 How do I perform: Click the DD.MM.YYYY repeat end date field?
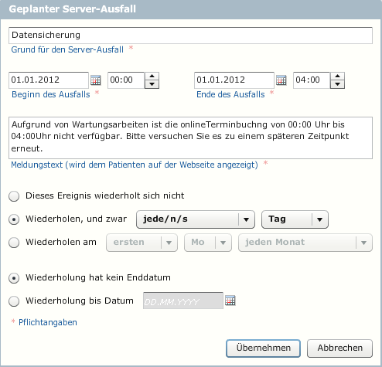tap(183, 301)
